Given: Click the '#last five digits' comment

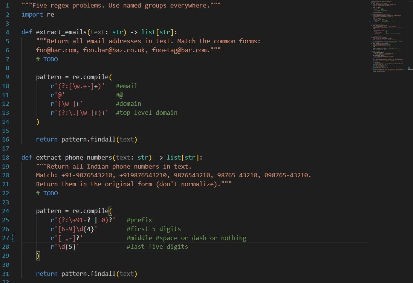Looking at the screenshot, I should 157,247.
